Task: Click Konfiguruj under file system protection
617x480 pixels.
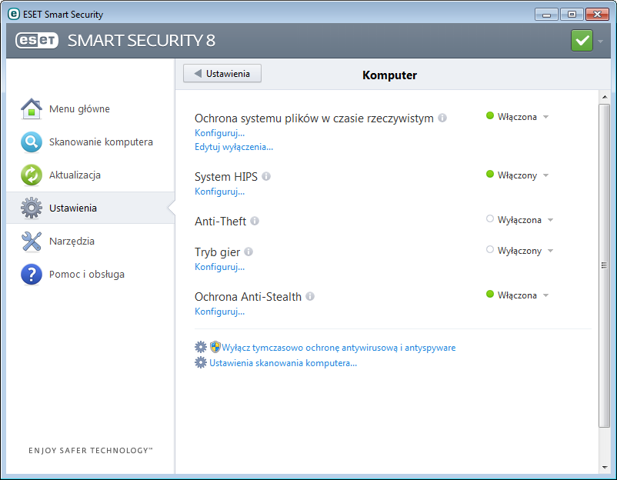Action: click(x=219, y=133)
